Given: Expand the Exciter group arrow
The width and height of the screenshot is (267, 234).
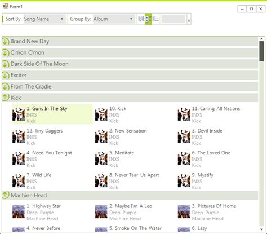Looking at the screenshot, I should (6, 76).
